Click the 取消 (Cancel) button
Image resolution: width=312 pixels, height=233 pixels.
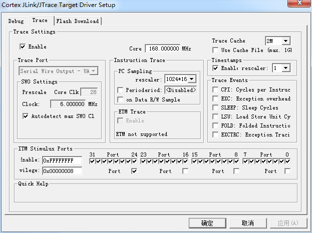click(x=248, y=223)
